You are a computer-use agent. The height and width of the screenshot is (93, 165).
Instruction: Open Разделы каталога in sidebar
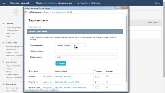13,66
